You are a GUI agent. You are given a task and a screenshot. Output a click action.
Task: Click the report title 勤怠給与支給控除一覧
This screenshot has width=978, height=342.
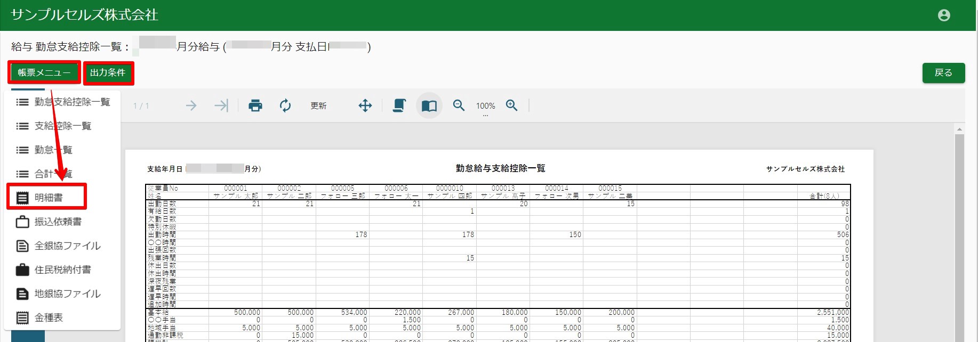(x=500, y=168)
